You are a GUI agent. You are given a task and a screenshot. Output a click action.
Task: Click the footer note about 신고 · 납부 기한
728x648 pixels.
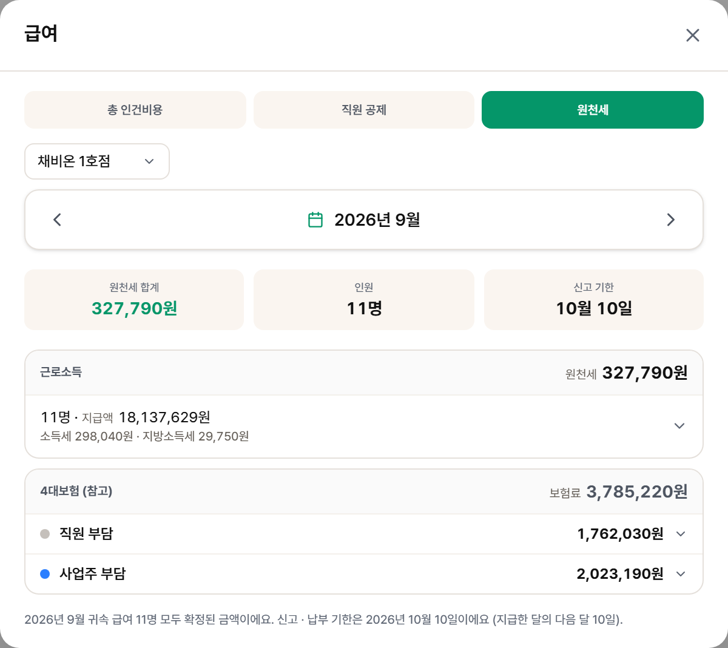coord(323,619)
